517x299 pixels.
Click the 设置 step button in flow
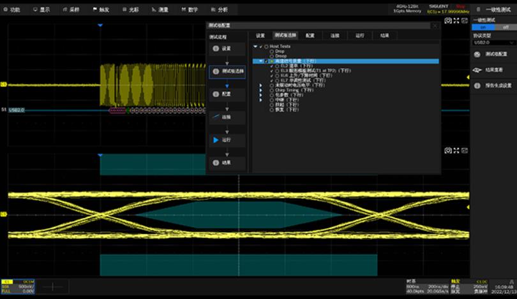(227, 48)
